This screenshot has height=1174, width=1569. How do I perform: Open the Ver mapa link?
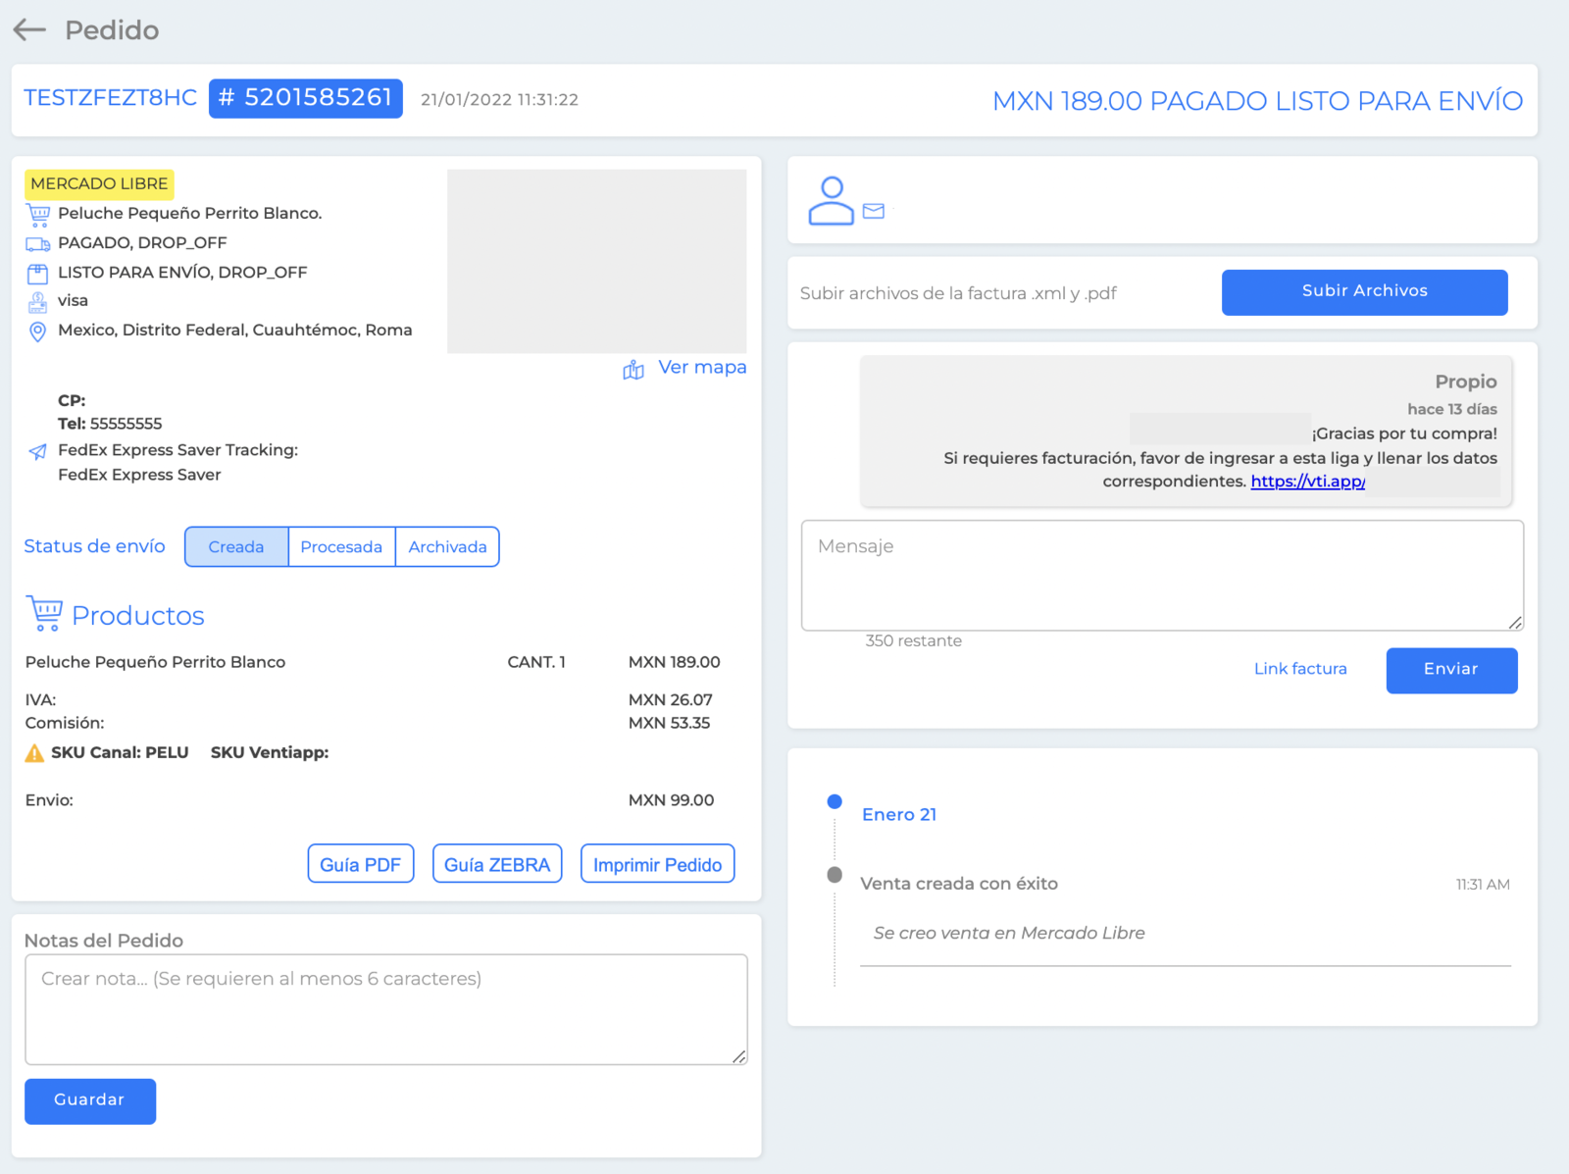(x=702, y=367)
